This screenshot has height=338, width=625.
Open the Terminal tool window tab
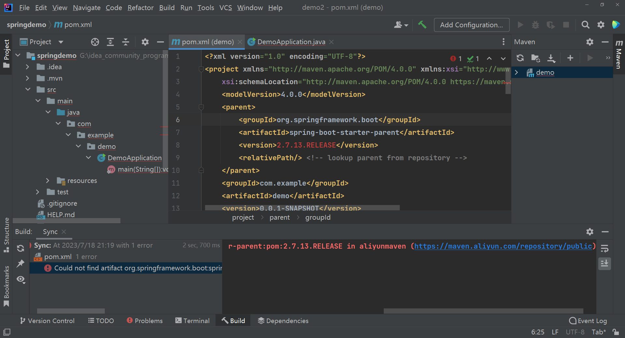(192, 321)
